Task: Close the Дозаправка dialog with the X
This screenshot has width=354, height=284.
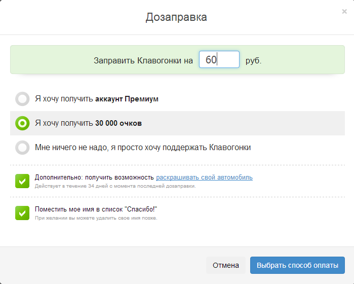Action: click(344, 11)
